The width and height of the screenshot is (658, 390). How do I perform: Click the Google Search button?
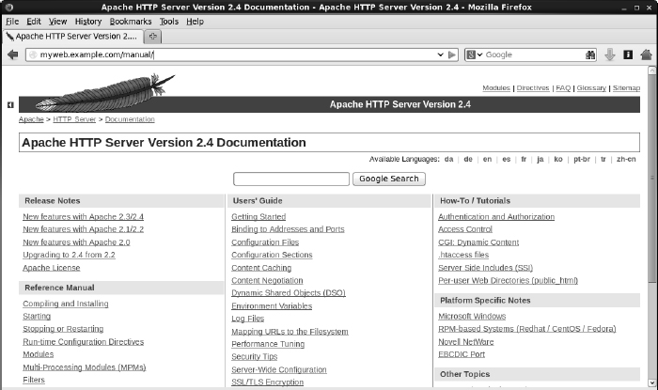[x=388, y=179]
